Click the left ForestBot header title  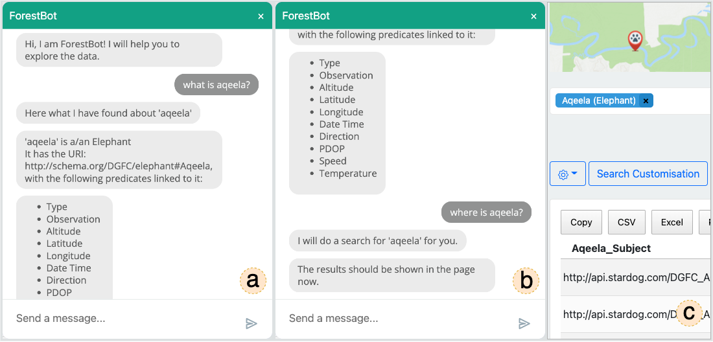pyautogui.click(x=33, y=16)
